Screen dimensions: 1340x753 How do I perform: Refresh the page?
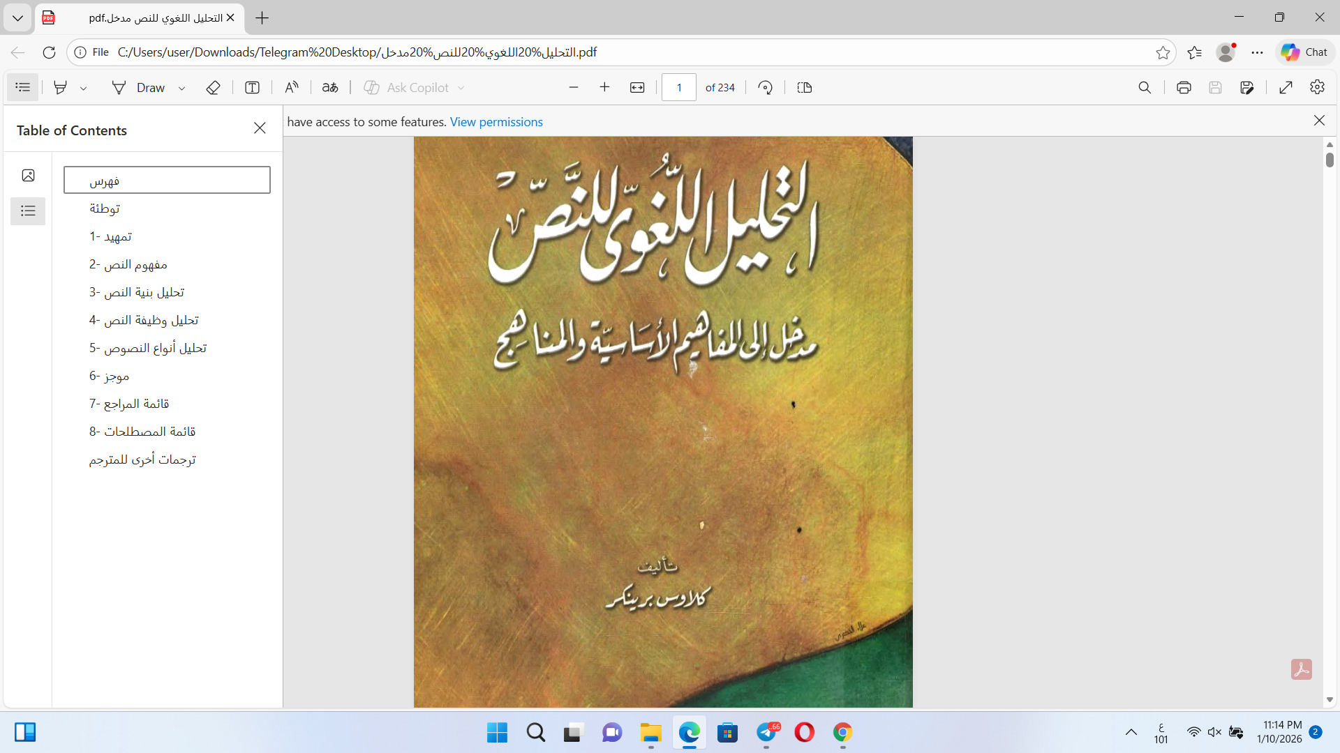click(x=49, y=52)
